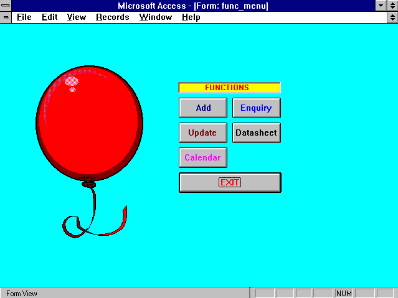Viewport: 398px width, 298px height.
Task: Click the yellow FUNCTIONS label
Action: 229,88
